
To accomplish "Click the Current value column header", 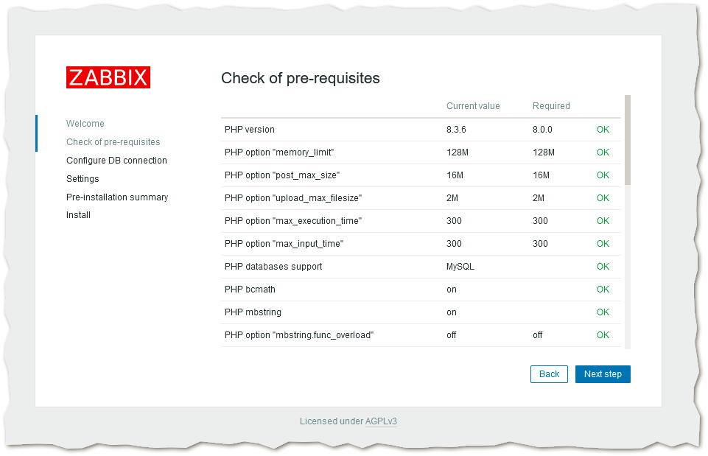I will point(473,106).
